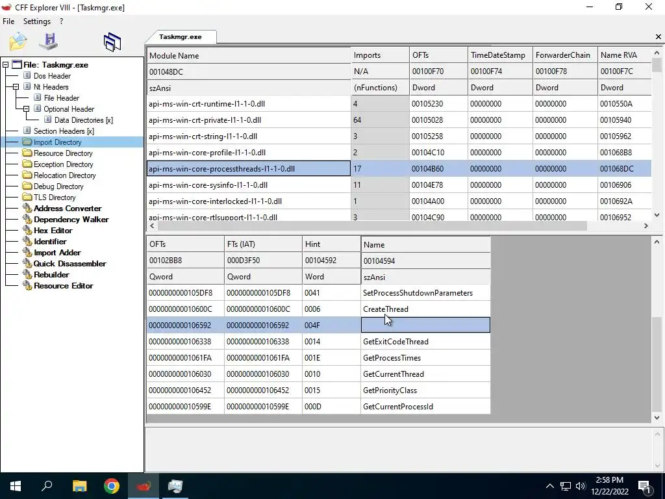Open the Import Adder tool icon
The height and width of the screenshot is (499, 665).
(27, 252)
